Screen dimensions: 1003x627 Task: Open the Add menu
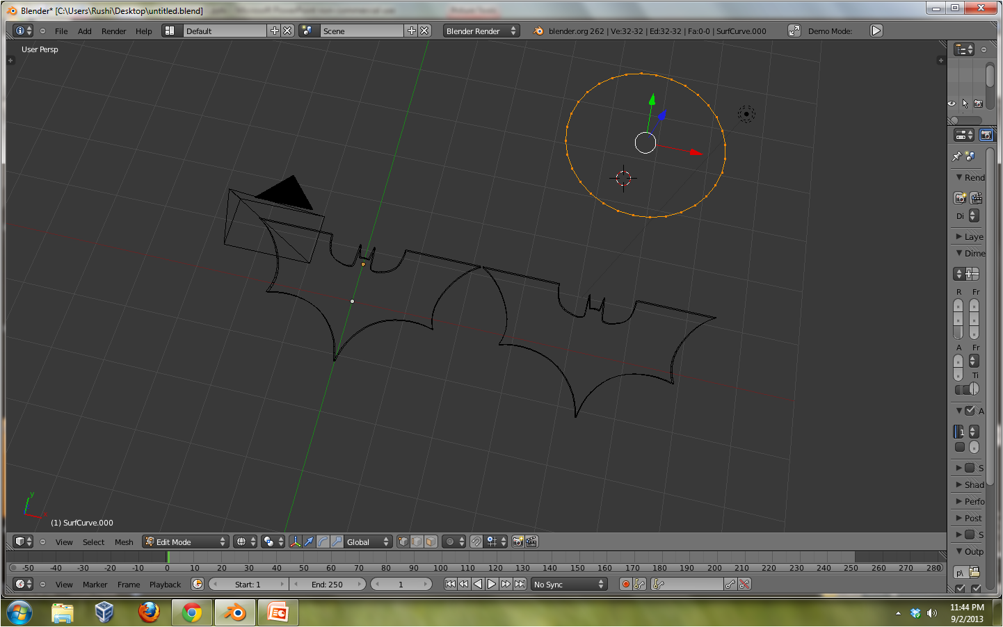[85, 31]
